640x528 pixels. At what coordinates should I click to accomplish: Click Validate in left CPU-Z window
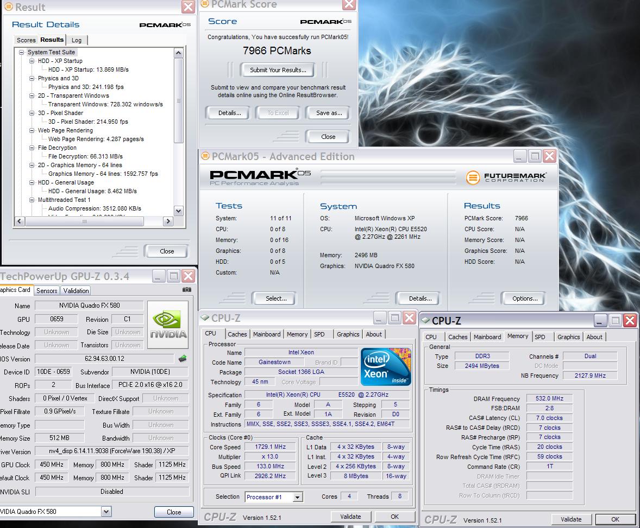(350, 517)
